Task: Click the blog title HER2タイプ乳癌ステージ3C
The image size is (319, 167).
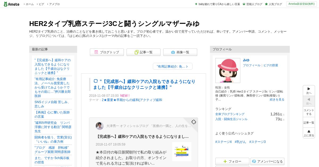Action: pos(114,24)
